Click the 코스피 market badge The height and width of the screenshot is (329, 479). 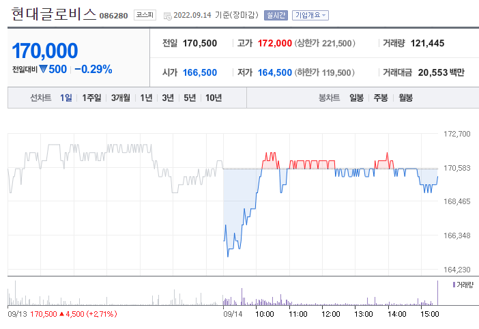click(x=145, y=15)
